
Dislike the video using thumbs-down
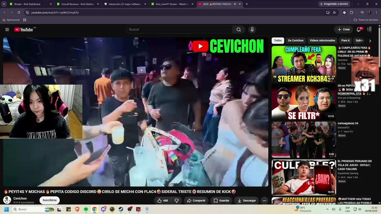coord(177,201)
